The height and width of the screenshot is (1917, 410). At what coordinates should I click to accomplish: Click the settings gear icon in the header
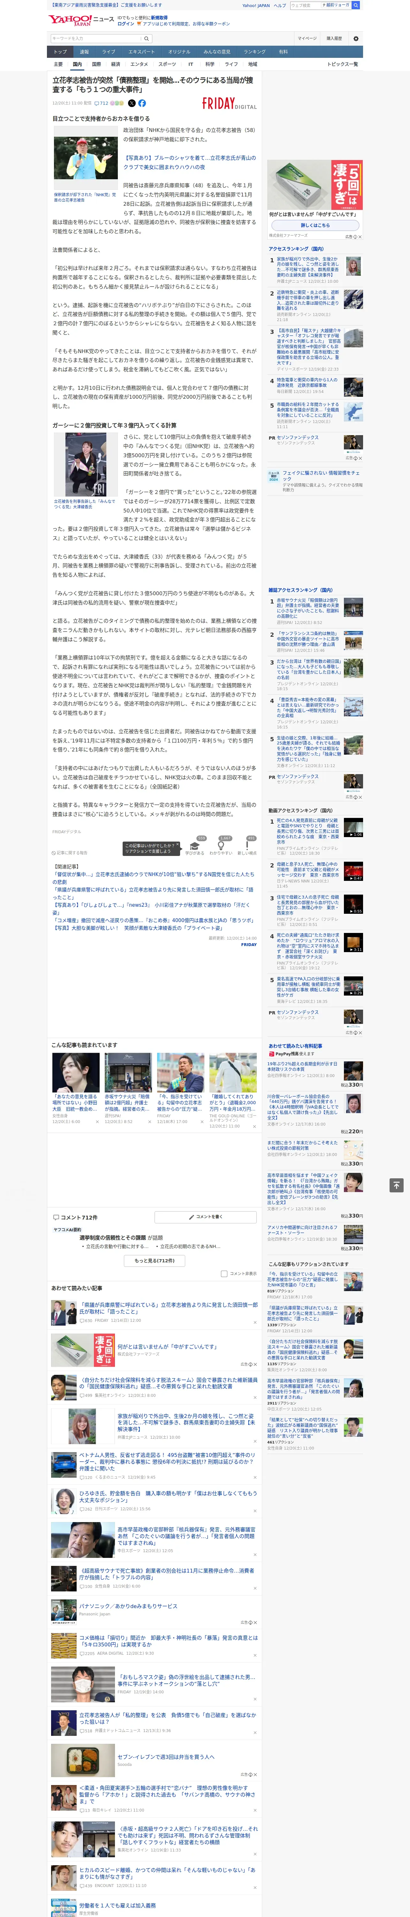coord(356,38)
